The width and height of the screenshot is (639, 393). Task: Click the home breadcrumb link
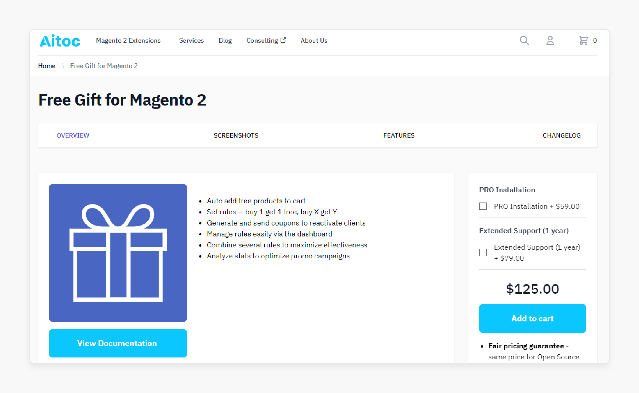pos(46,66)
